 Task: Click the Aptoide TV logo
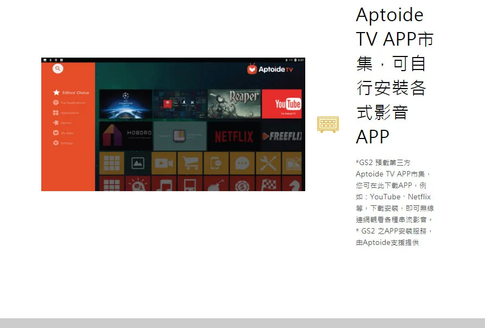pos(270,70)
